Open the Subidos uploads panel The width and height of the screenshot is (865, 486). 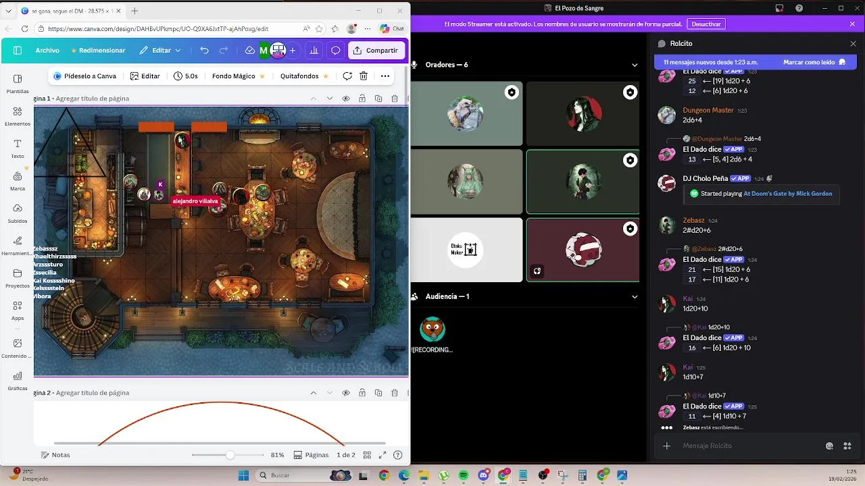click(x=18, y=213)
